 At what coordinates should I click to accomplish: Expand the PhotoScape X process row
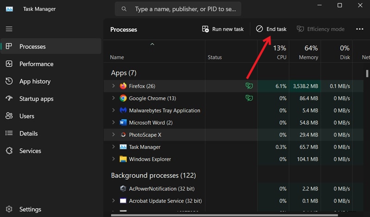click(113, 134)
